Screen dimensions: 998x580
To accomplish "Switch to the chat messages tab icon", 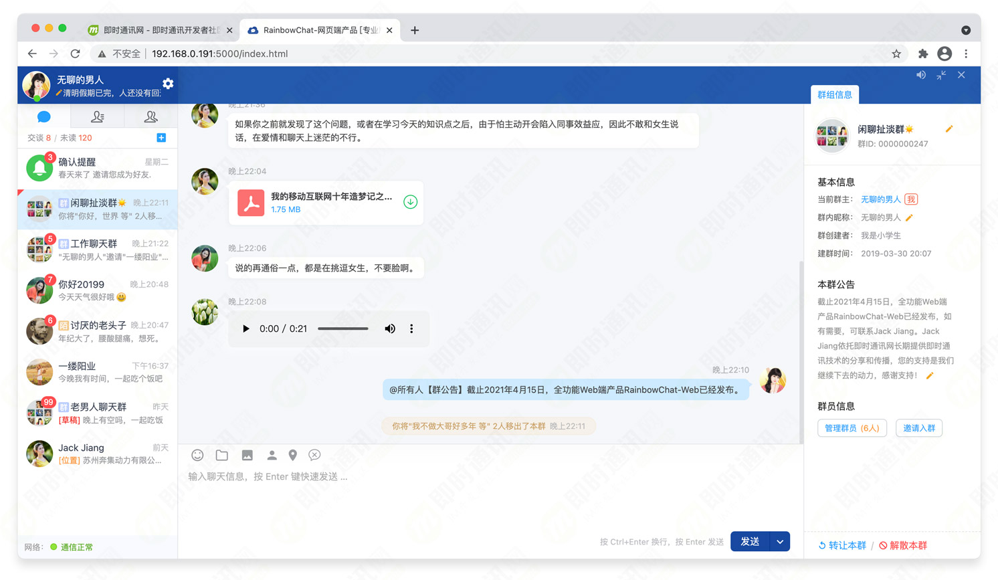I will 44,117.
